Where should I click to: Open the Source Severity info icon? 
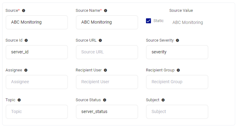(177, 40)
